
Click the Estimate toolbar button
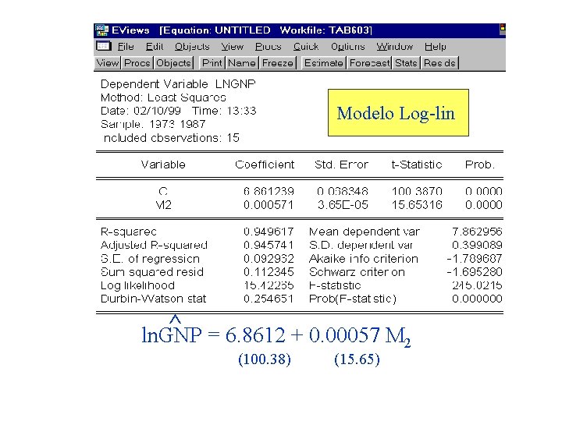[x=323, y=63]
